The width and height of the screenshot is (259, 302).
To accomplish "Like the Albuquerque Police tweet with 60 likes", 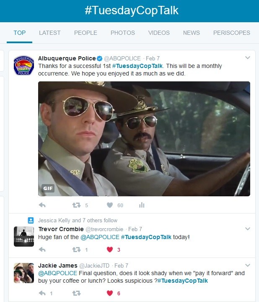I will click(x=110, y=205).
